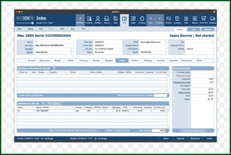Switch to the Budgets tab
The image size is (231, 155).
(109, 60)
